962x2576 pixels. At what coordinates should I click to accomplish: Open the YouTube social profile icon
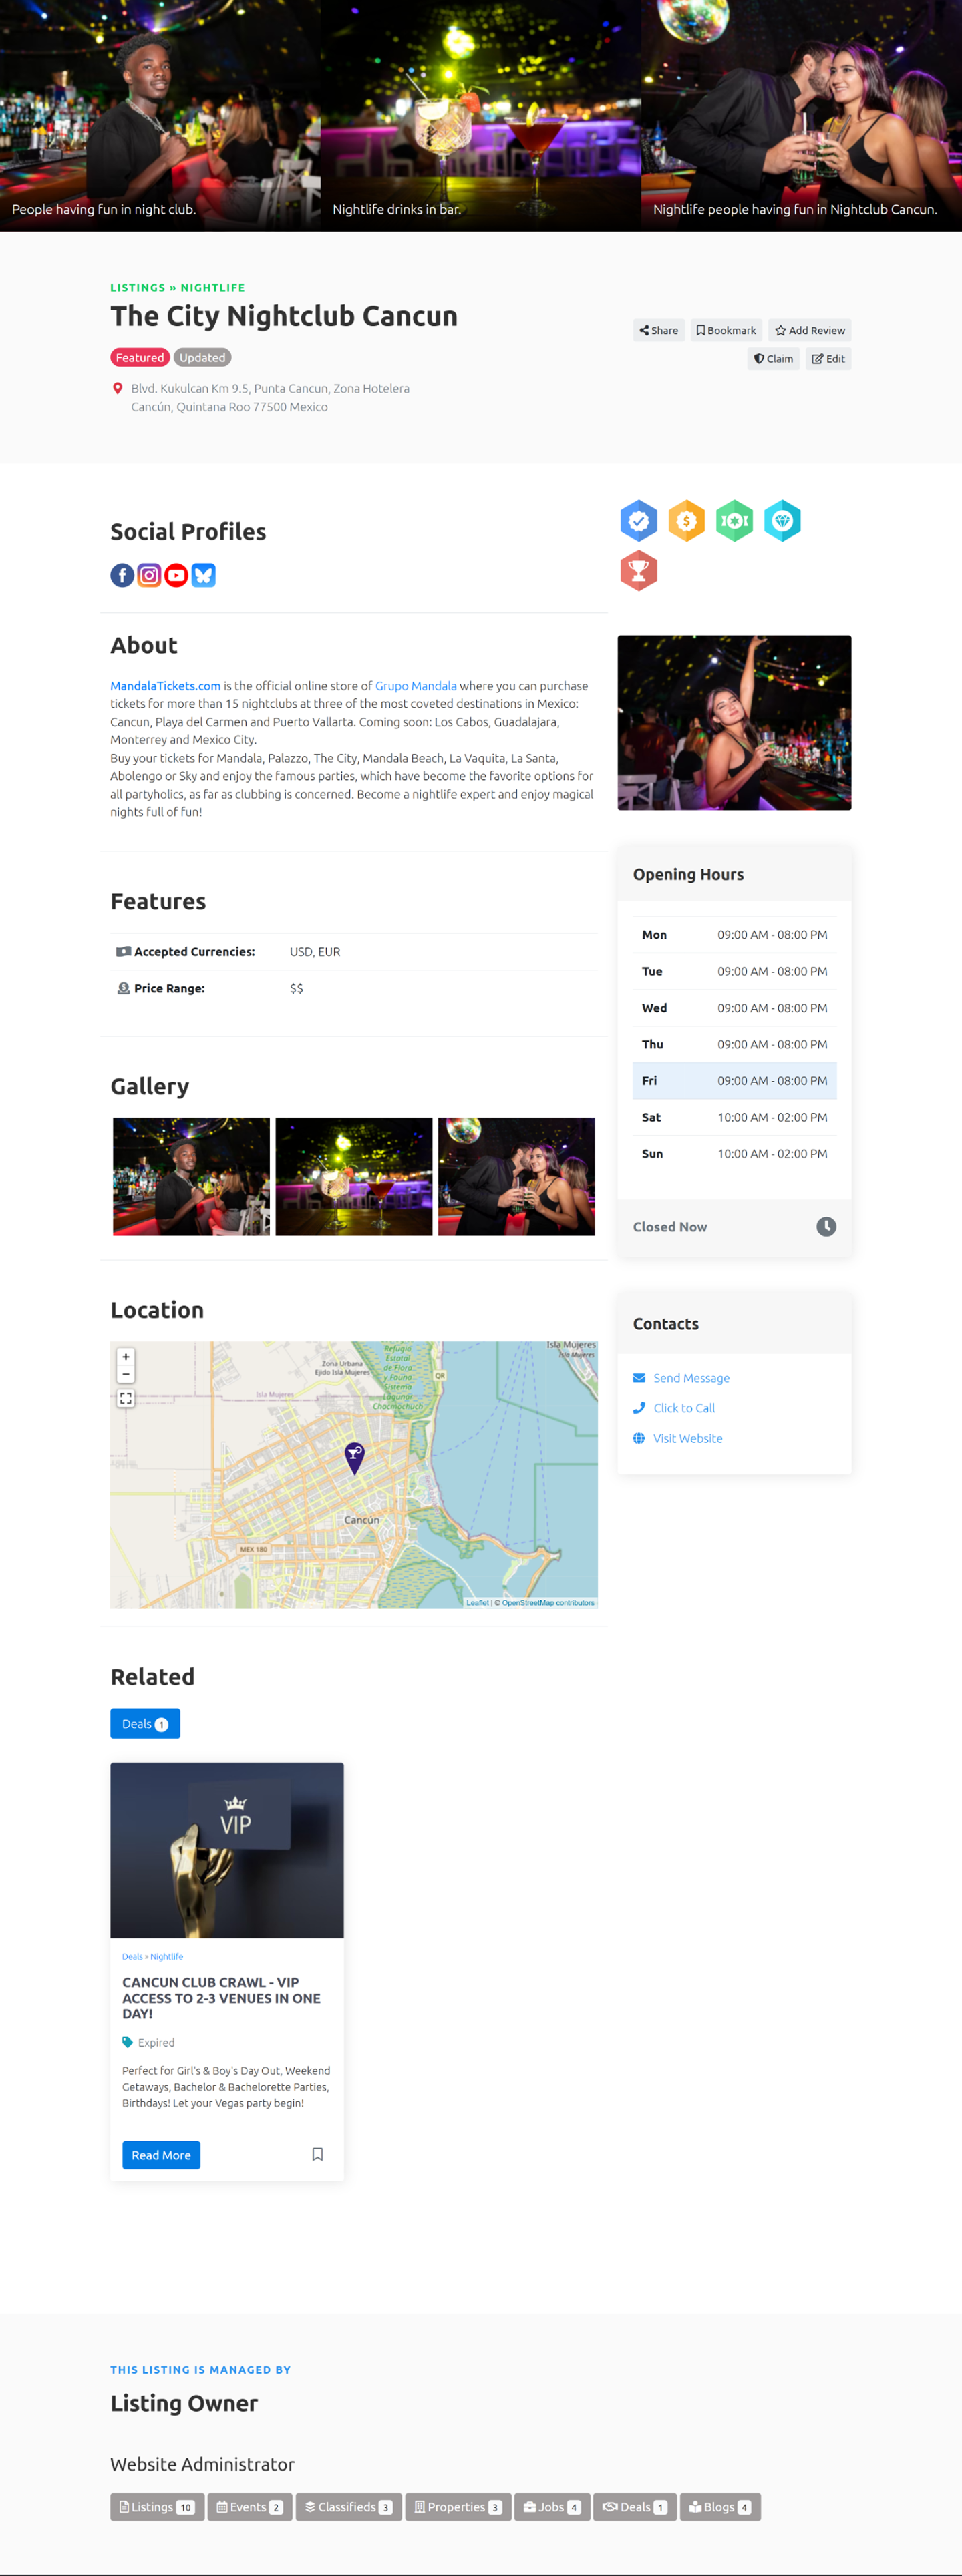point(176,575)
